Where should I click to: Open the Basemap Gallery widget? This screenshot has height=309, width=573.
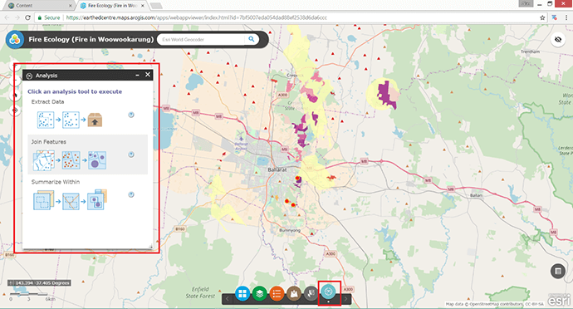pyautogui.click(x=242, y=293)
